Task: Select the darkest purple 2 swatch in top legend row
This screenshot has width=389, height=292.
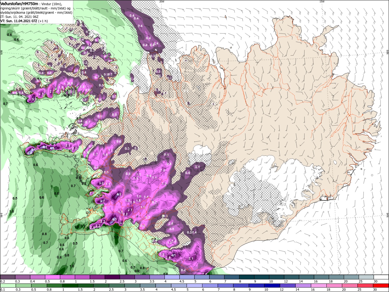Action: (x=112, y=277)
